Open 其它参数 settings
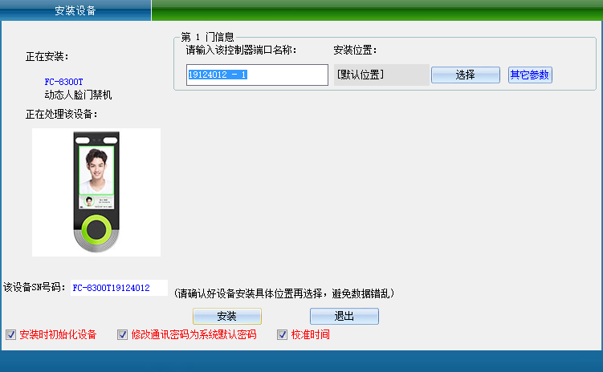603x372 pixels. (530, 75)
